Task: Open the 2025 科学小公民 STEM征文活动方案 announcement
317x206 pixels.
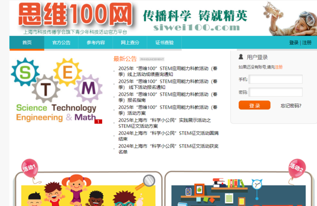Action: coord(164,123)
